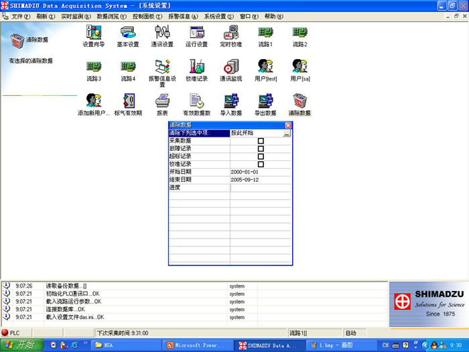This screenshot has height=352, width=469.
Task: Open the 导出数据 export data icon
Action: tap(265, 101)
